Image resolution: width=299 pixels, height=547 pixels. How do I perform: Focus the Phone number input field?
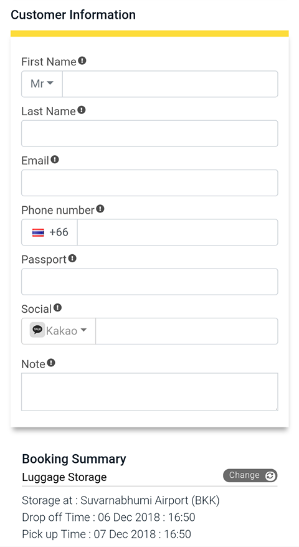[178, 232]
